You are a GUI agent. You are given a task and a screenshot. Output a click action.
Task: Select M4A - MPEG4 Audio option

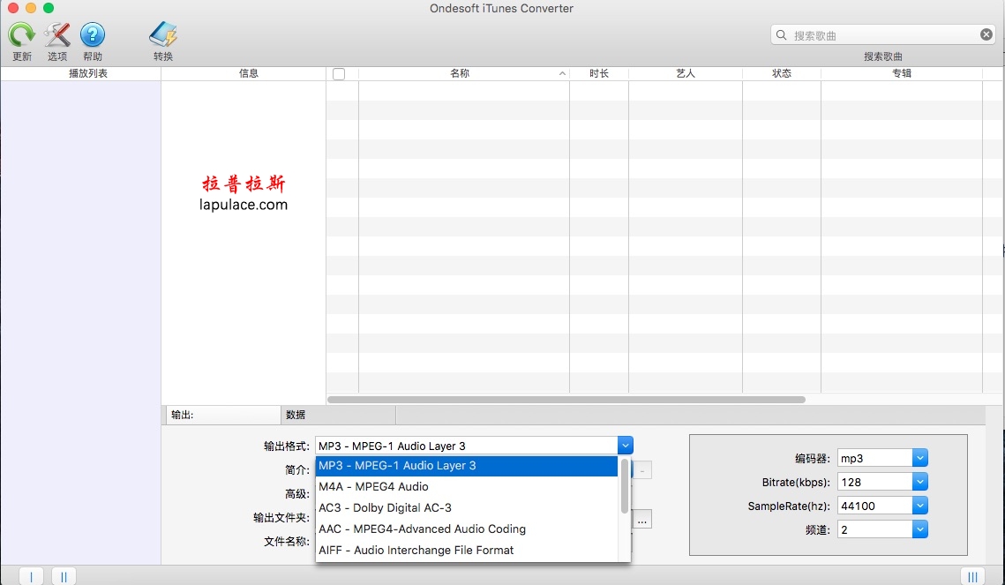point(467,486)
